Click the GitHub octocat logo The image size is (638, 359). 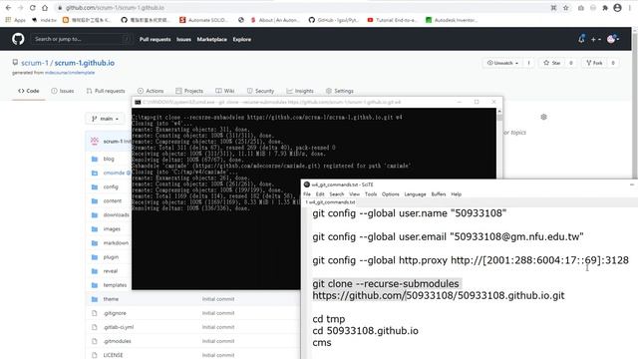pos(18,39)
